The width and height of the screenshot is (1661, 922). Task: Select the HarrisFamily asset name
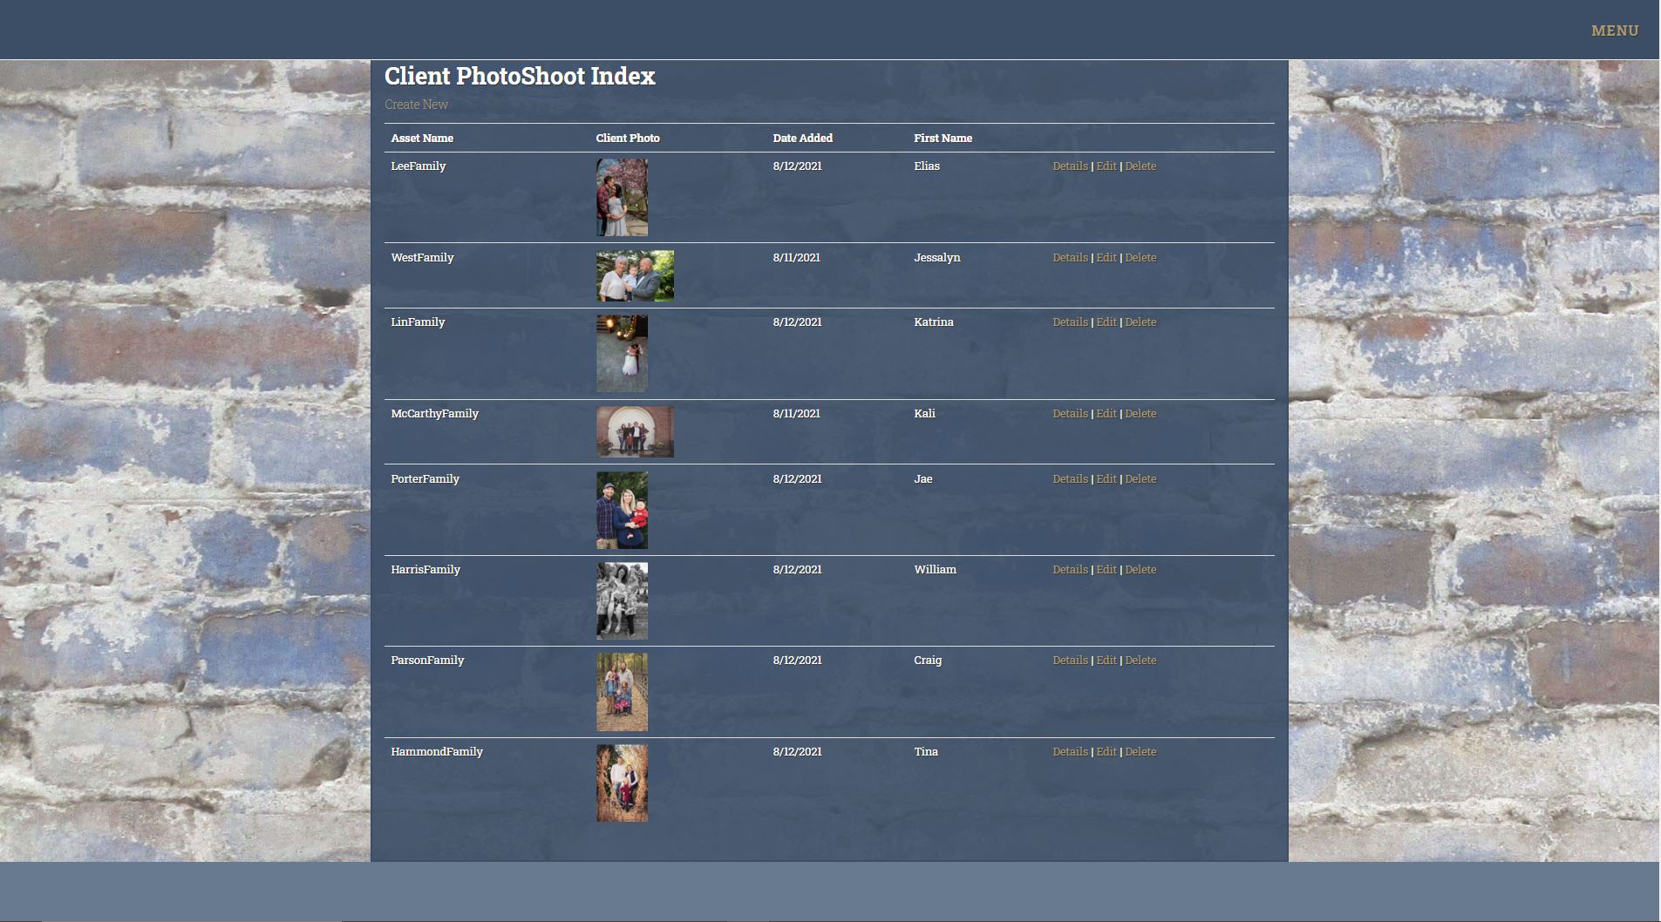[x=425, y=569]
